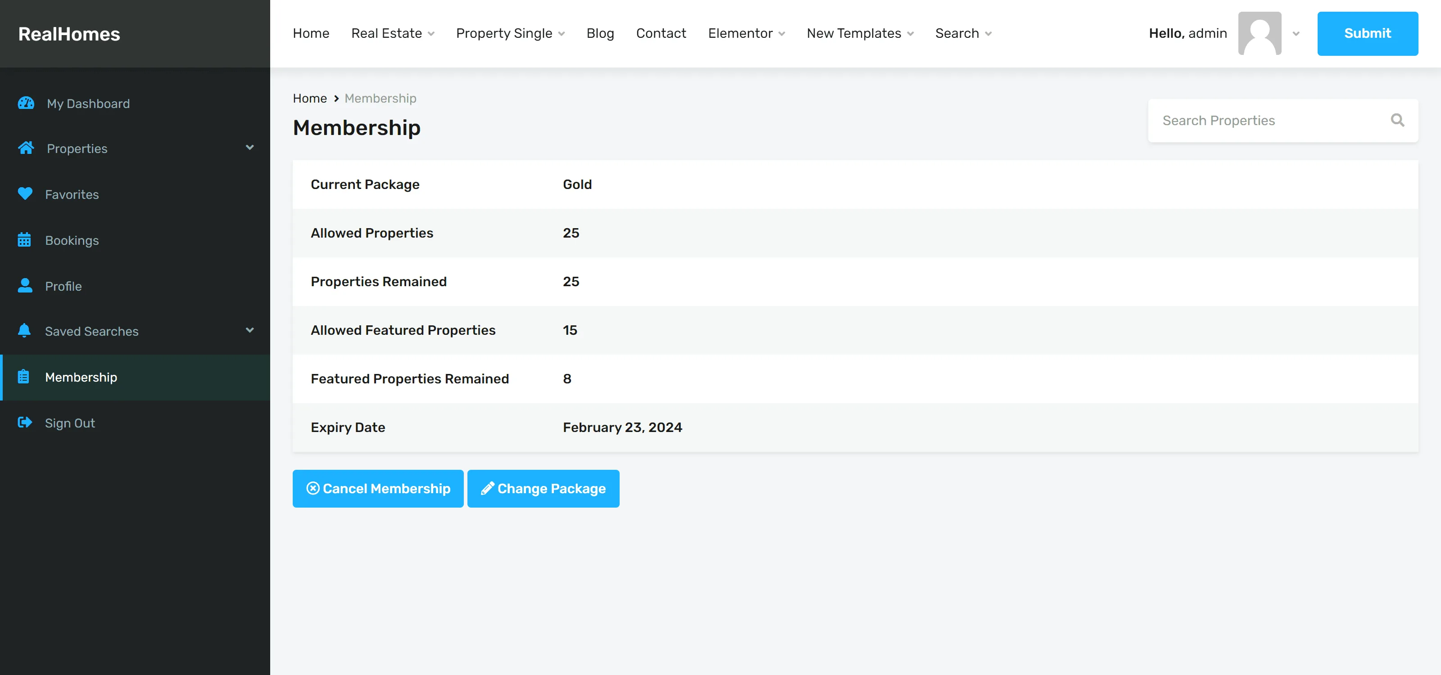
Task: Expand the Properties sidebar submenu chevron
Action: coord(249,148)
